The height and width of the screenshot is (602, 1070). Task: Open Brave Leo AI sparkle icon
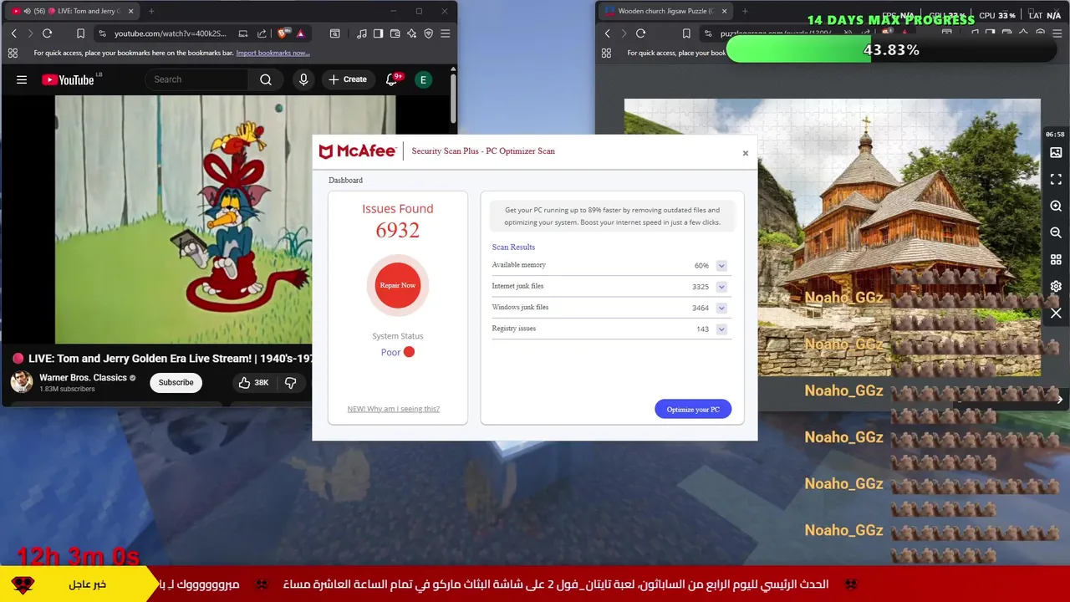tap(411, 33)
